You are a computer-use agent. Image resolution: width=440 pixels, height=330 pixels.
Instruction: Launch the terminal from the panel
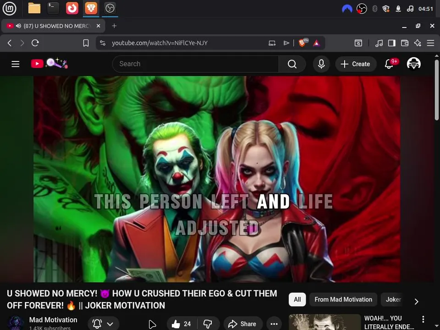click(x=53, y=8)
